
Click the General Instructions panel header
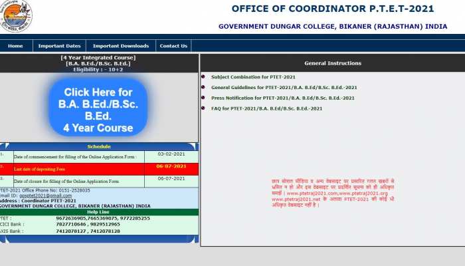332,63
